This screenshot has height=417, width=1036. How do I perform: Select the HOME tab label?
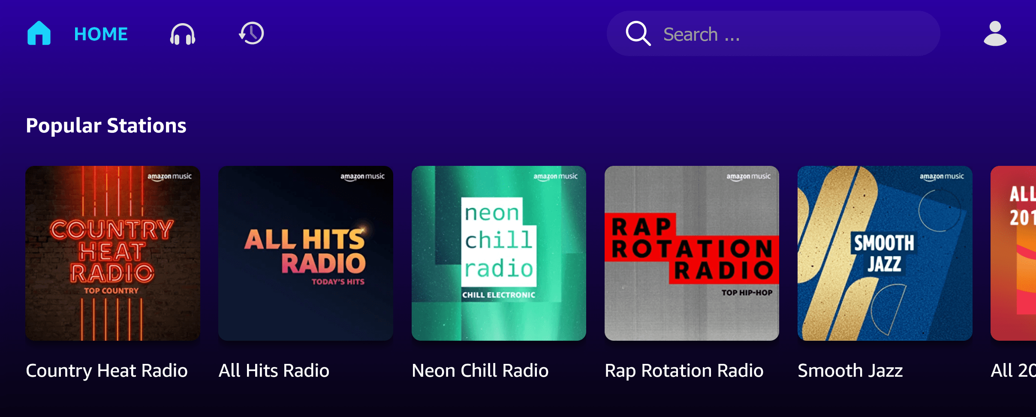point(101,34)
